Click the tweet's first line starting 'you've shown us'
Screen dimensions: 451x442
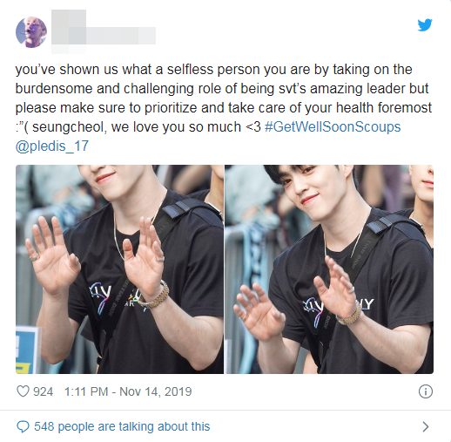tap(213, 70)
